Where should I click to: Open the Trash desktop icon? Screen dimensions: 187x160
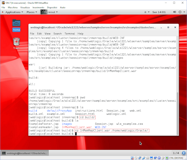click(x=16, y=43)
